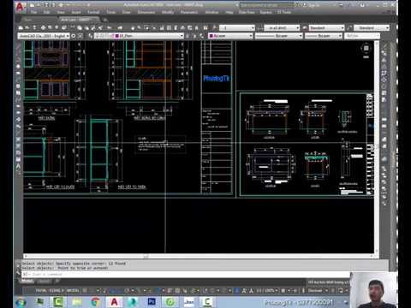This screenshot has height=308, width=411.
Task: Click the workspace settings gear icon
Action: [x=74, y=36]
